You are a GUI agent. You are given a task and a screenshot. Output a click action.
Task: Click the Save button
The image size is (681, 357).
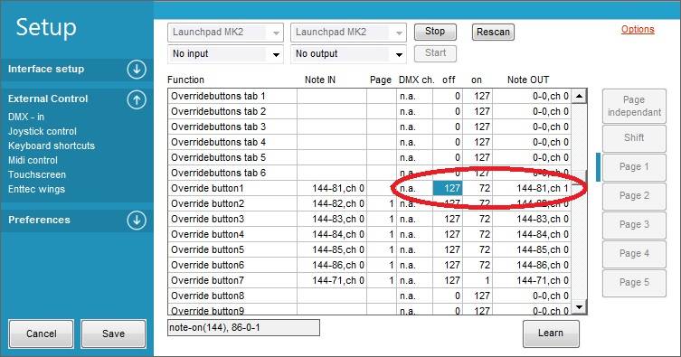pos(113,334)
